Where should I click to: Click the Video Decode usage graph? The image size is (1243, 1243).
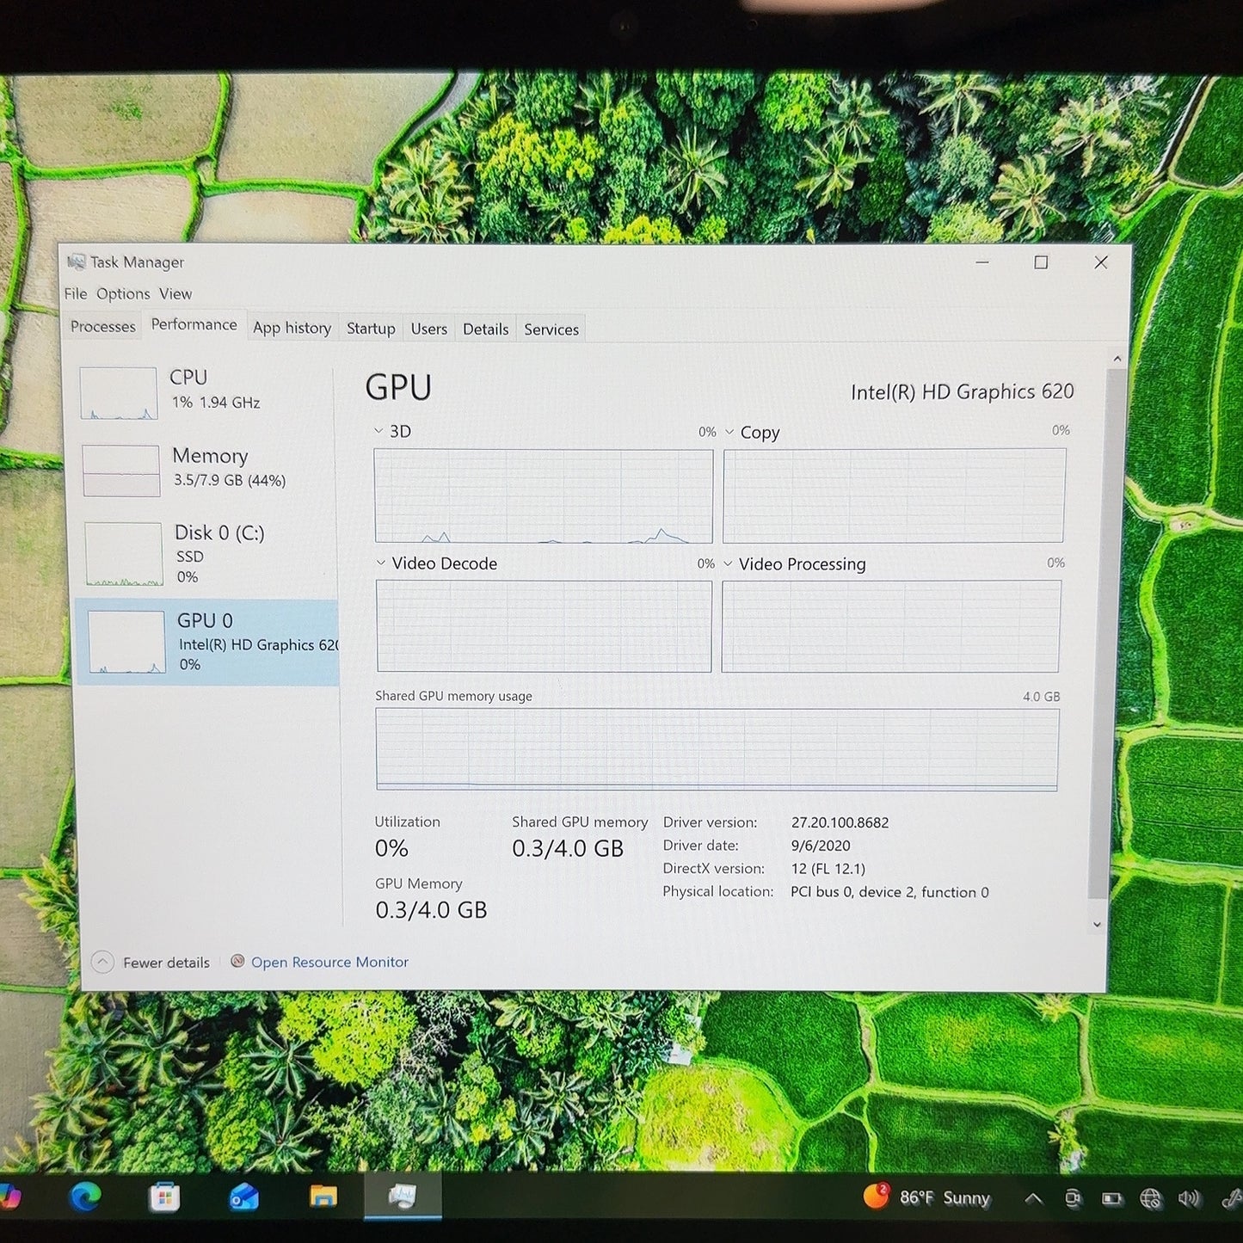(x=544, y=625)
